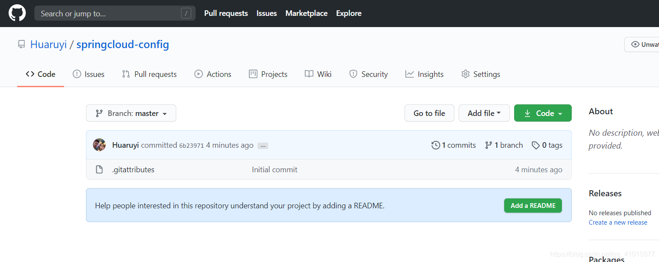Open the Initial commit message link
Screen dimensions: 659x262
coord(275,169)
